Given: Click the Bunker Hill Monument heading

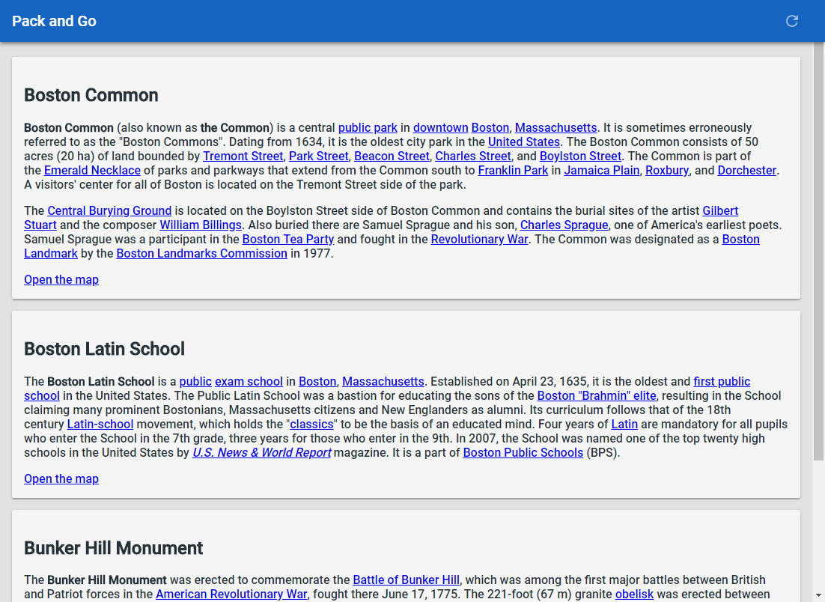Looking at the screenshot, I should point(113,548).
